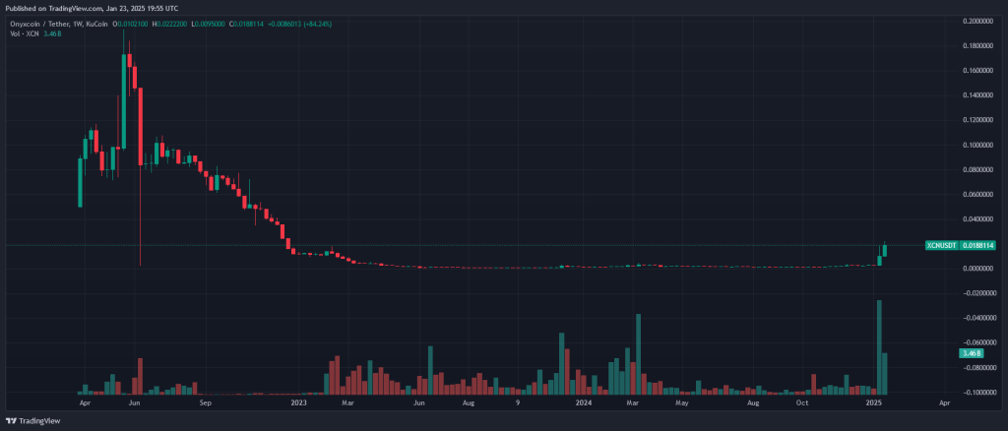1008x431 pixels.
Task: Click the latest green candle near 0.0188114
Action: click(885, 250)
